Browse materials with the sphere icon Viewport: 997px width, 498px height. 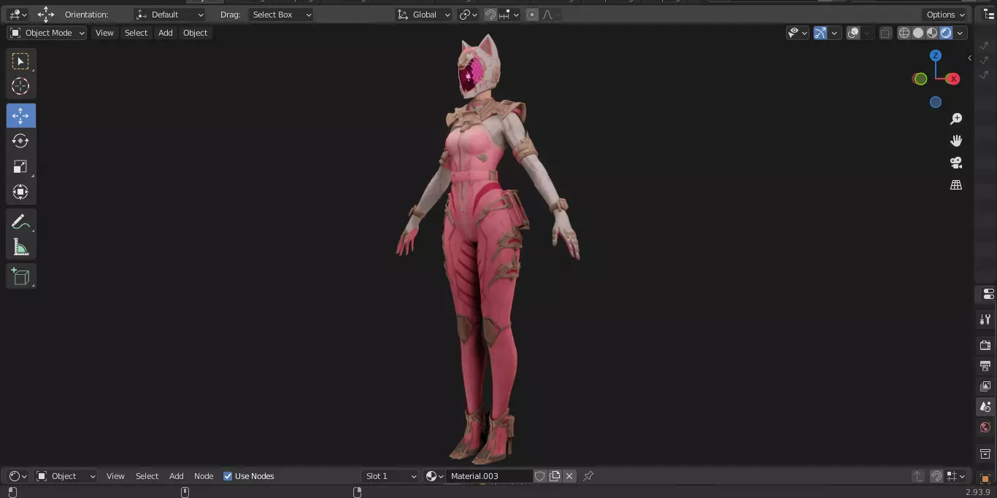434,476
